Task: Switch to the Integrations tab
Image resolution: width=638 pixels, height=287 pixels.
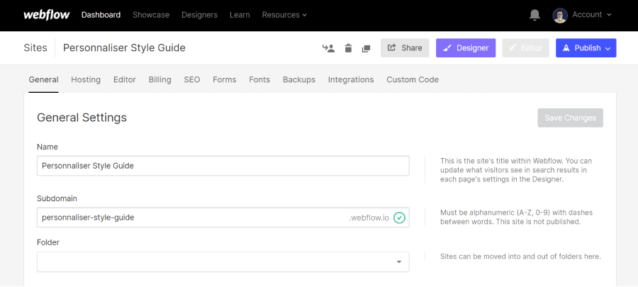Action: tap(351, 79)
